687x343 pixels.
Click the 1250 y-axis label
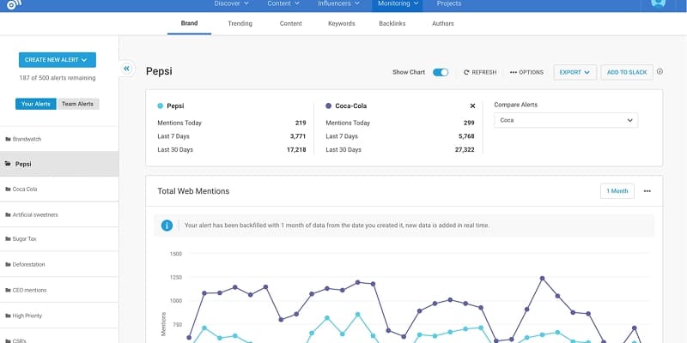point(175,277)
